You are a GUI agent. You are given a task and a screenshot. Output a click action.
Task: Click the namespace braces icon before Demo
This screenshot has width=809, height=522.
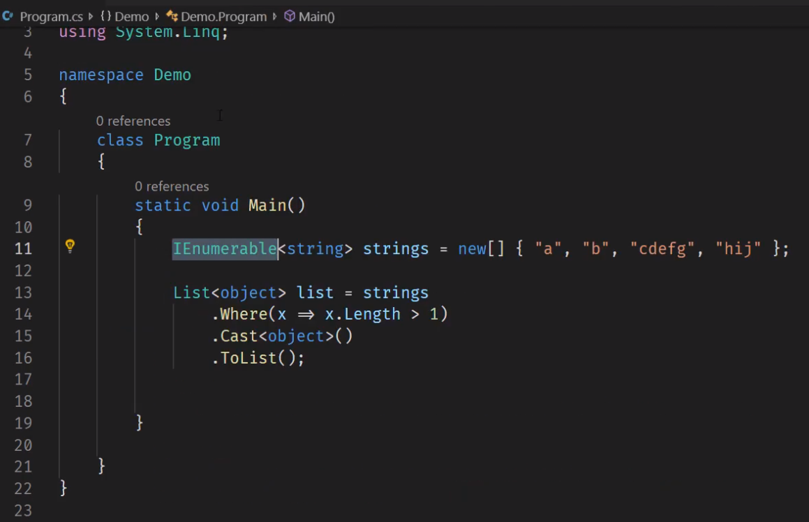106,16
